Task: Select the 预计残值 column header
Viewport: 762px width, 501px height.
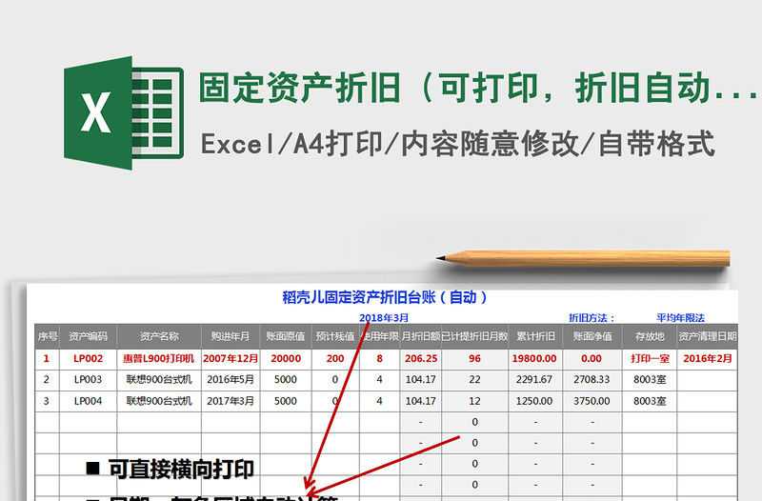Action: tap(335, 336)
